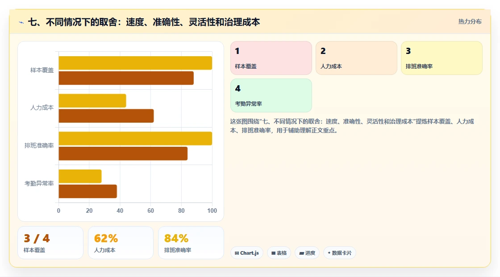Viewport: 500px width, 277px height.
Task: Click the chart description paragraph text
Action: pyautogui.click(x=352, y=126)
